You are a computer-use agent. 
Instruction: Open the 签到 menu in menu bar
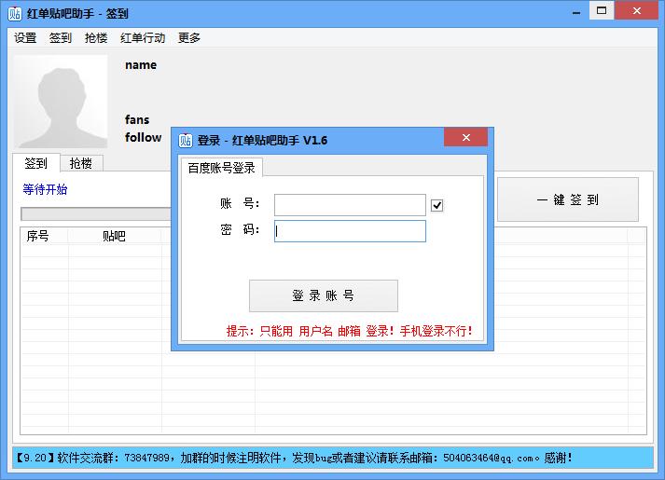(x=61, y=38)
